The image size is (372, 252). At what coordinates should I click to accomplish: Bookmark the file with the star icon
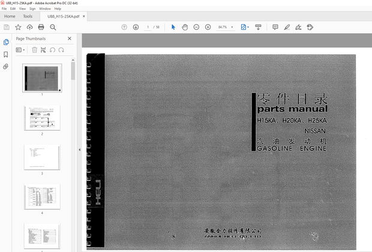18,27
